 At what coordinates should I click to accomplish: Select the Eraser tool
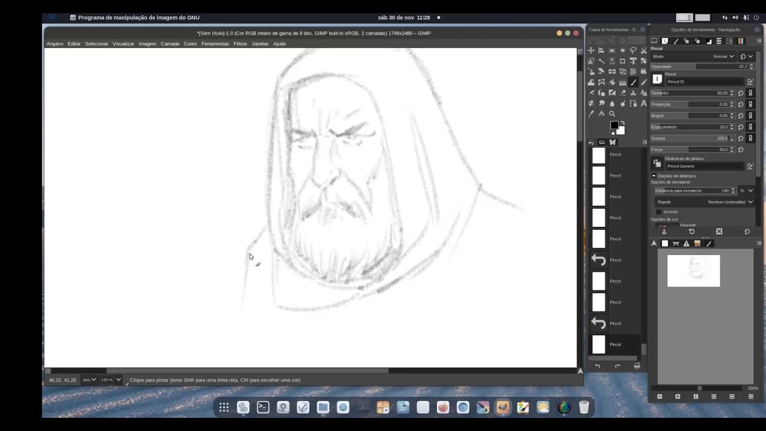click(x=622, y=93)
